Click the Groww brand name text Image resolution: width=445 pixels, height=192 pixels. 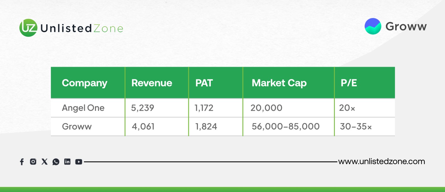(406, 27)
